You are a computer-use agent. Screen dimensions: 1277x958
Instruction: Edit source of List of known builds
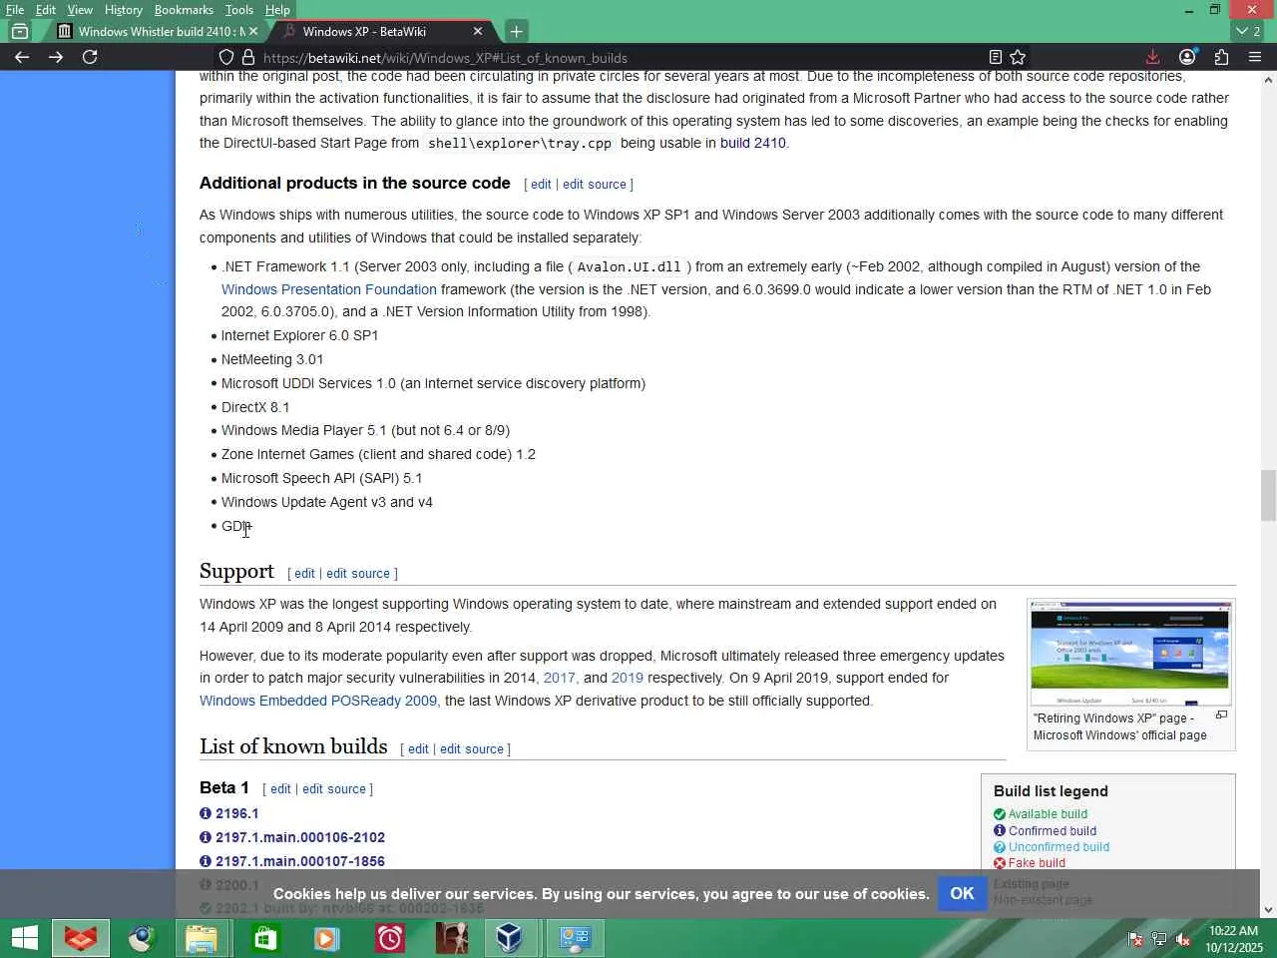click(472, 749)
